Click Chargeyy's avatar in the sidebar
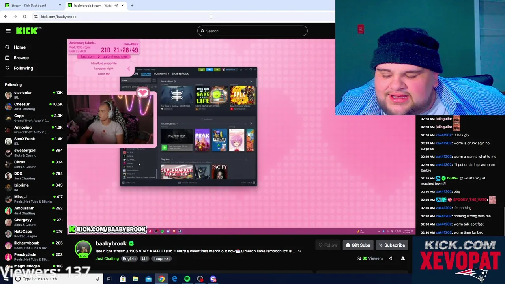505x284 pixels. pyautogui.click(x=8, y=222)
